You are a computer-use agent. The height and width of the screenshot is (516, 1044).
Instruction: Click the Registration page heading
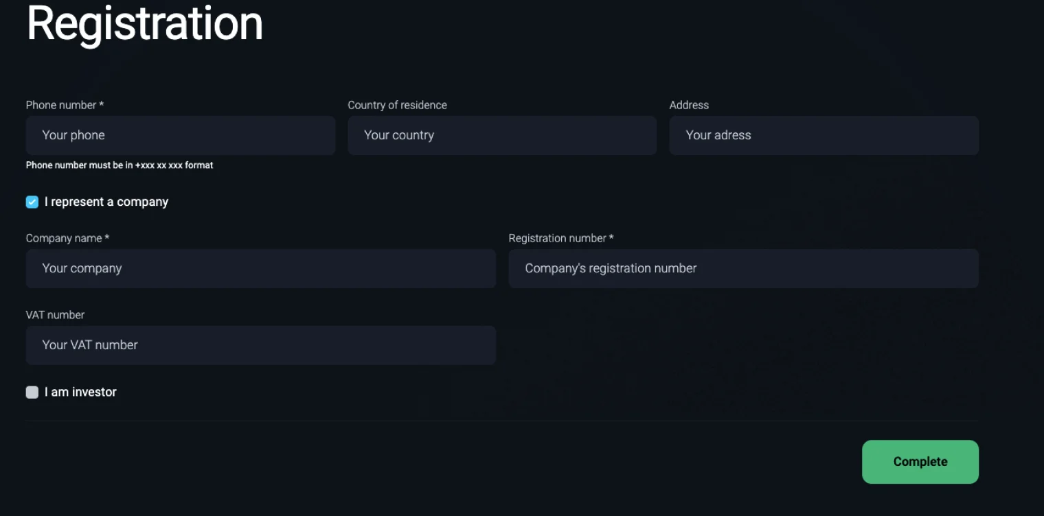click(x=145, y=23)
